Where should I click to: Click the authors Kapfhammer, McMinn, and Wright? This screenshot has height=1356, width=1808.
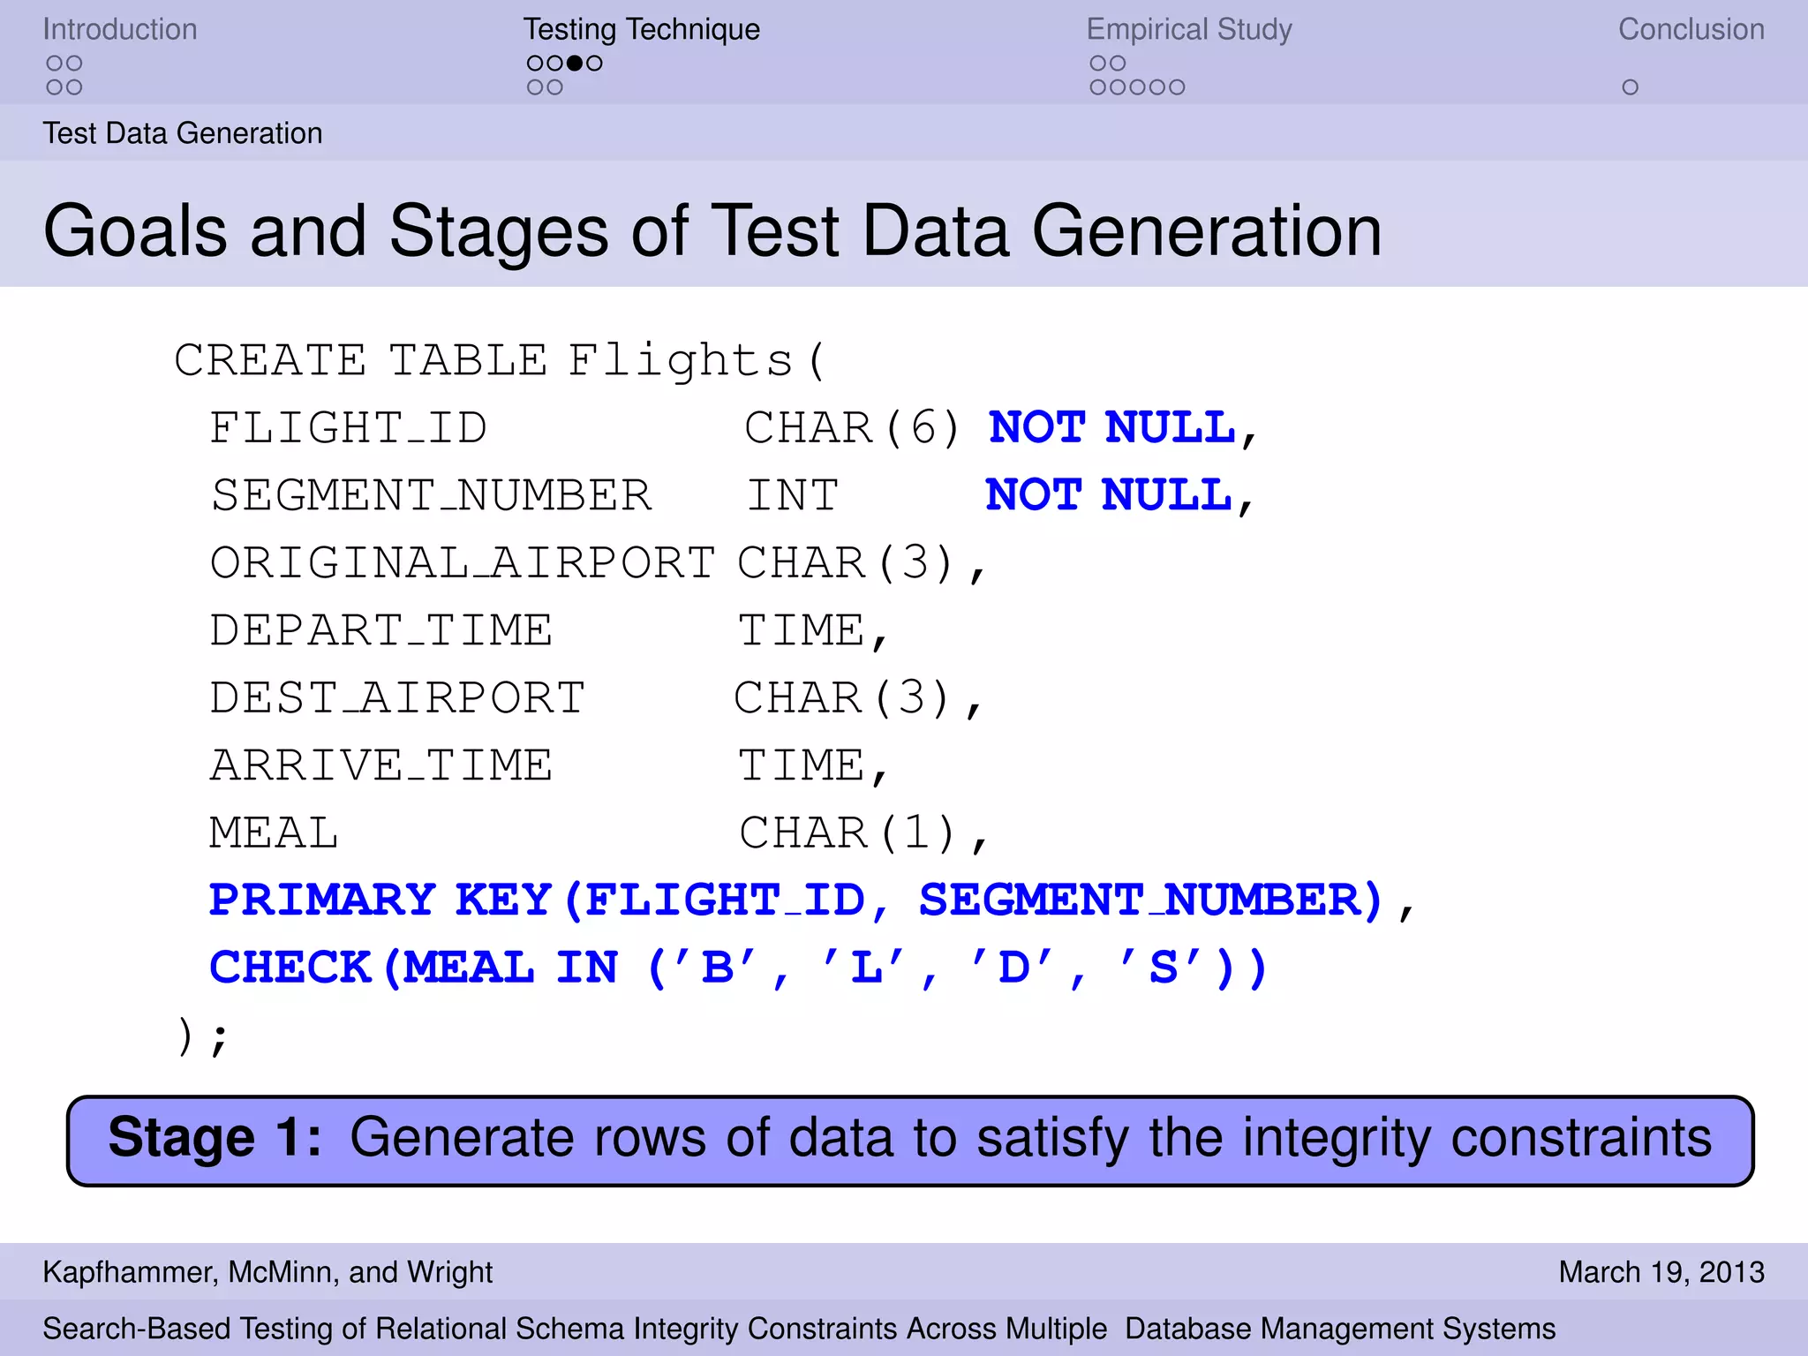(267, 1272)
